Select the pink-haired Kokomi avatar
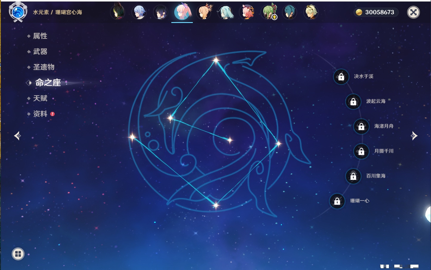 click(x=182, y=12)
